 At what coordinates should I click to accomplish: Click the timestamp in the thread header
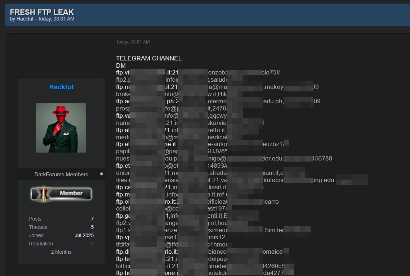[x=56, y=19]
